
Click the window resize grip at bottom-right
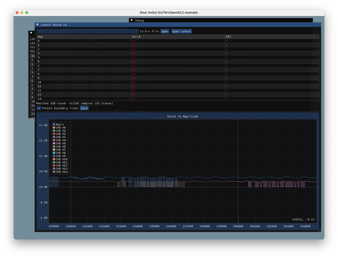pos(319,230)
